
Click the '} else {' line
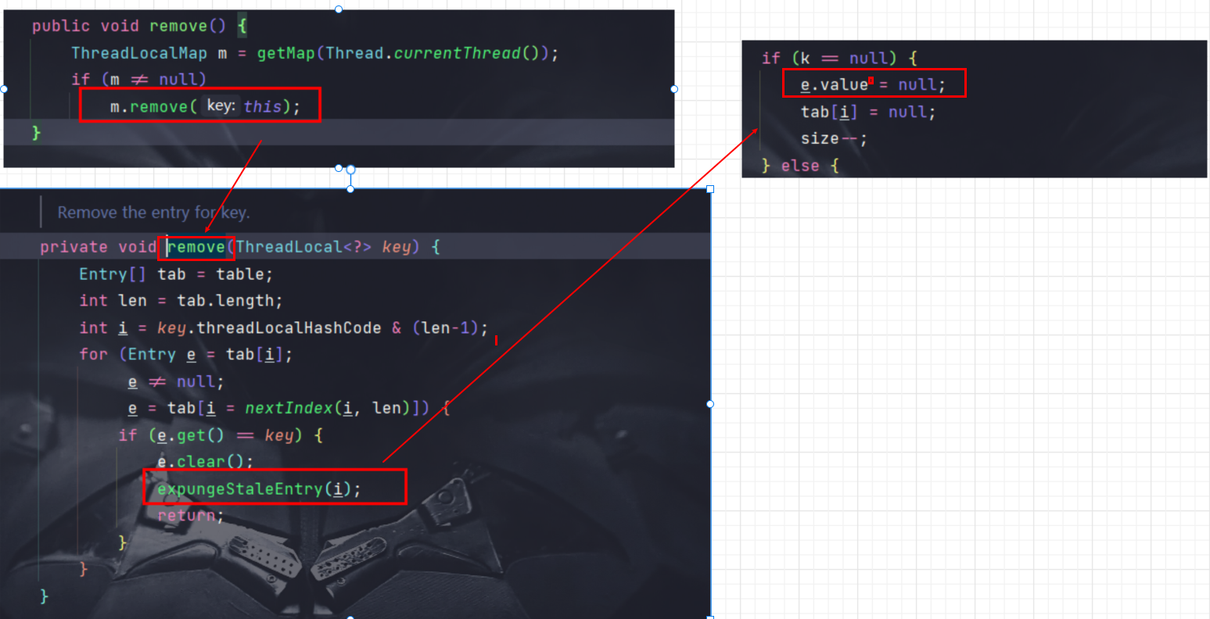(x=800, y=166)
